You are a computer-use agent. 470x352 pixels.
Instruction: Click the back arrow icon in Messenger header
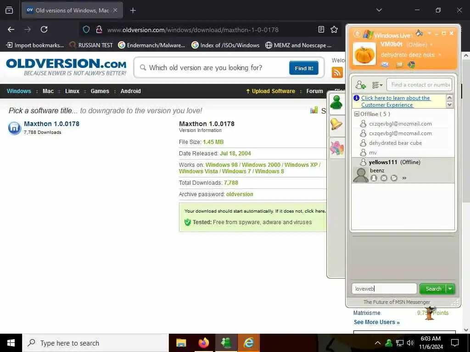357,34
